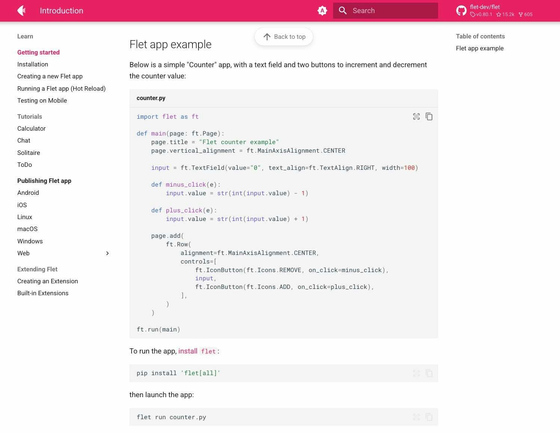
Task: Click the 605 forks count
Action: coord(526,15)
